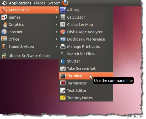Click the Games playing cards icon

click(4, 17)
